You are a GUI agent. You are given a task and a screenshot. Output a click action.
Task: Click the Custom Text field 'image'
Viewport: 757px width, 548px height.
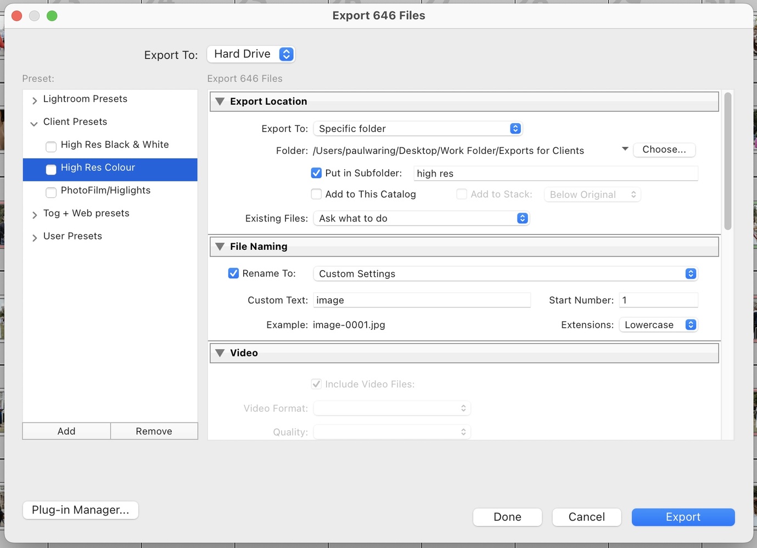(x=422, y=300)
